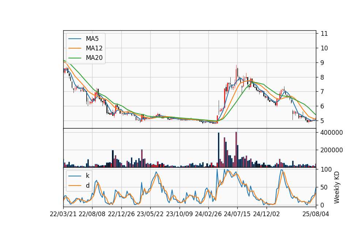
Task: Click the price axis value 9
Action: [322, 62]
